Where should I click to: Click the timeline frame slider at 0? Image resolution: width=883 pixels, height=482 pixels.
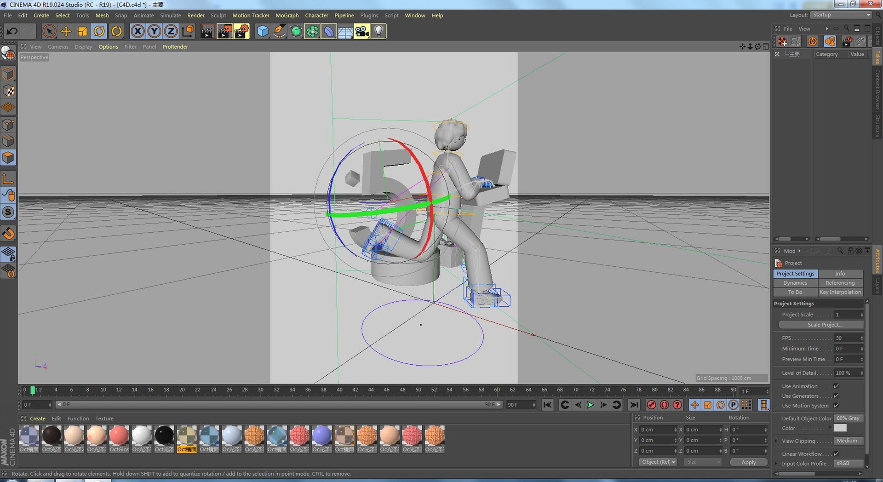(x=33, y=390)
